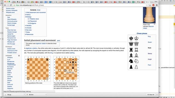175x98 pixels.
Task: Click the browser forward arrow
Action: pos(8,5)
